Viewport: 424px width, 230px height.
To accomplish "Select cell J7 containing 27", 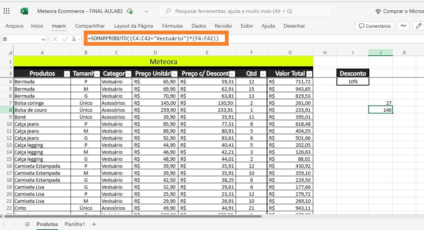I will pos(380,103).
